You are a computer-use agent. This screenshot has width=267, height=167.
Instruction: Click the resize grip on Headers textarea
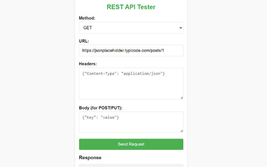pos(182,97)
